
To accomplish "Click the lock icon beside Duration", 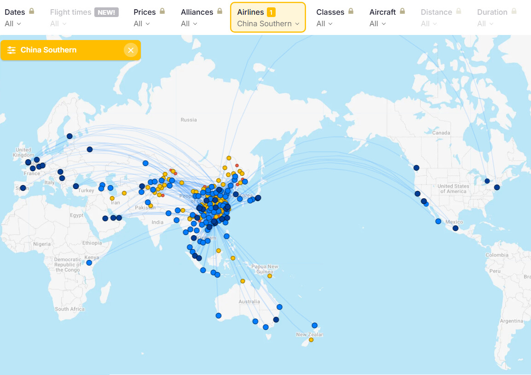I will [514, 11].
